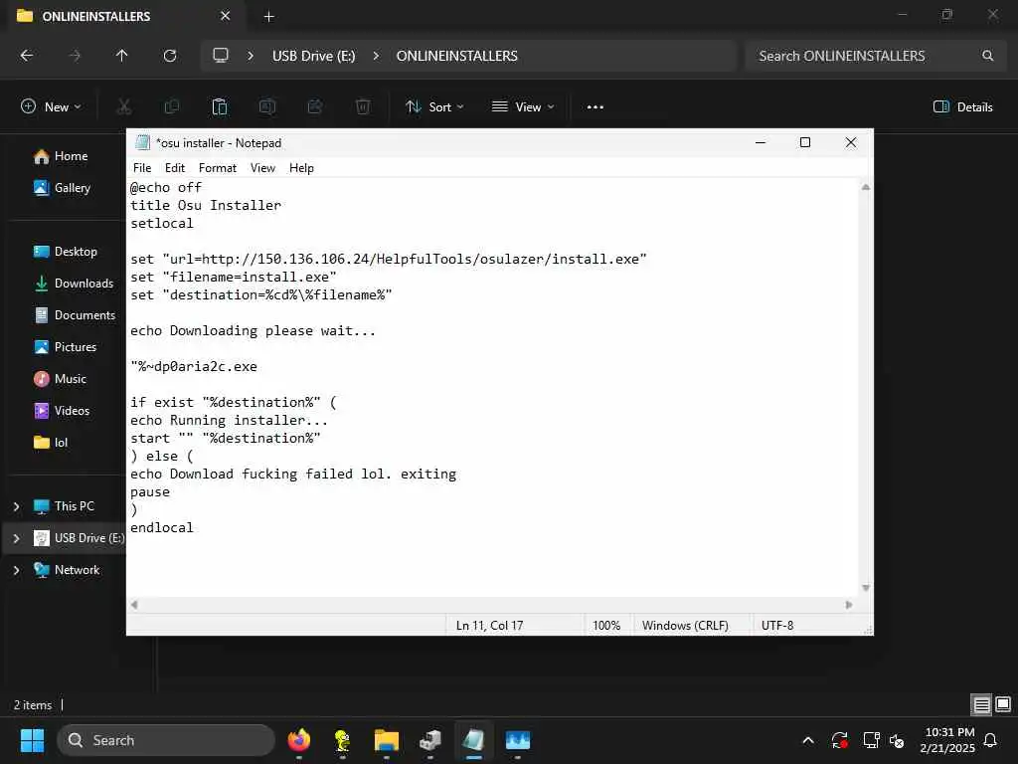
Task: Click Notepad vertical scroll up arrow
Action: 866,187
